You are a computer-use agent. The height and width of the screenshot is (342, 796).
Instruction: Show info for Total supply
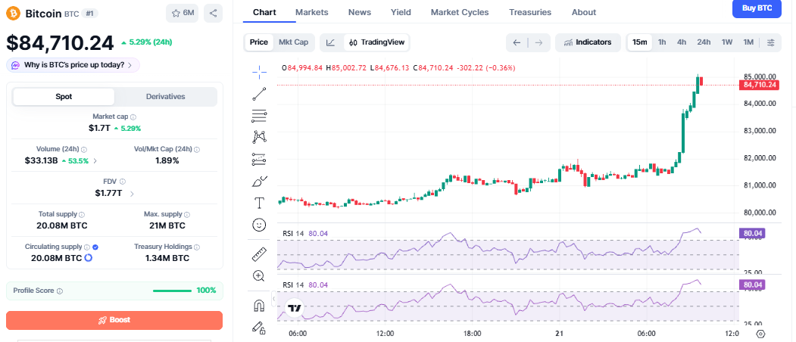[83, 215]
